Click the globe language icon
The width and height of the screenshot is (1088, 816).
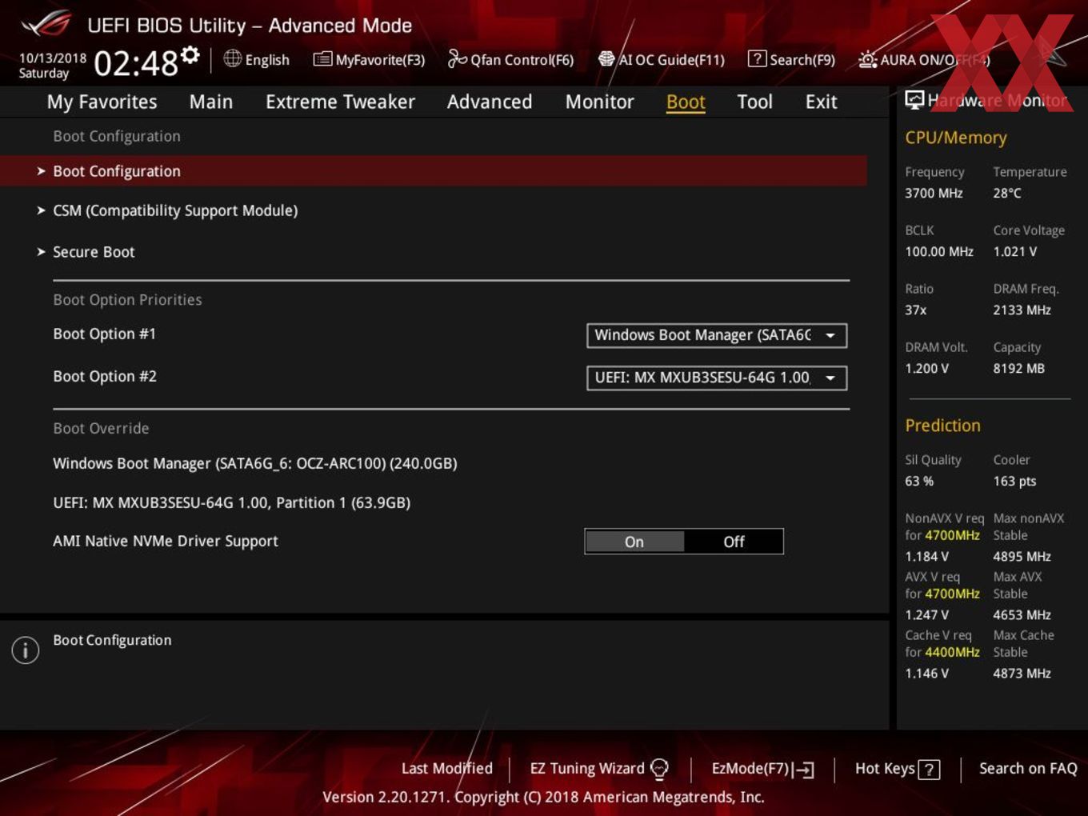tap(233, 58)
